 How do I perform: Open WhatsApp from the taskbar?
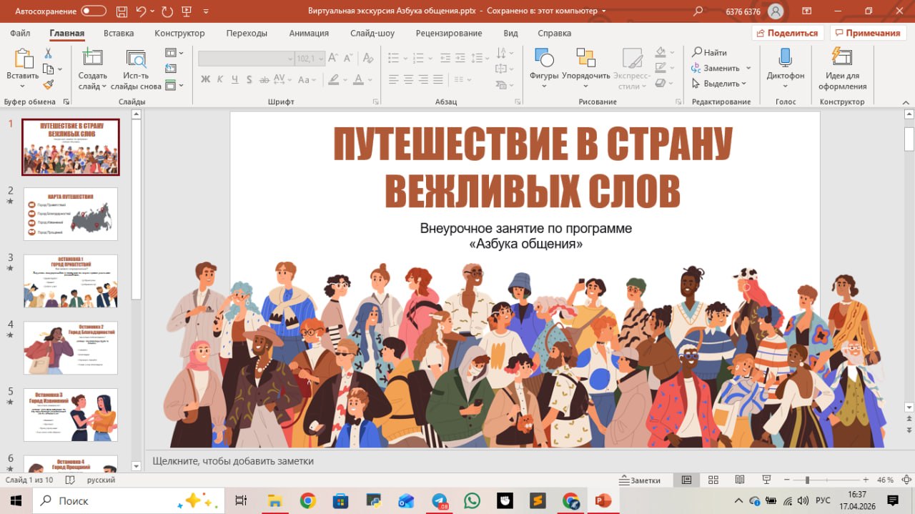click(x=472, y=500)
